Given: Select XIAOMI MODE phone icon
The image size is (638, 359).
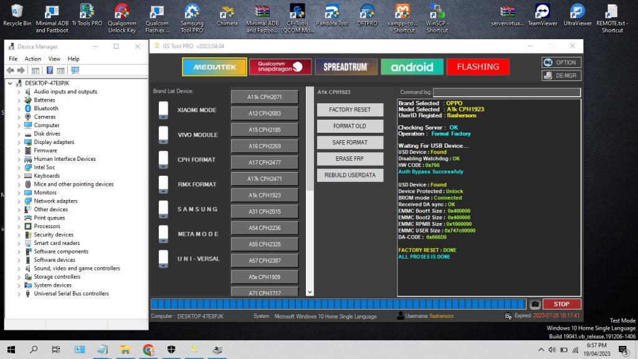Looking at the screenshot, I should (163, 110).
